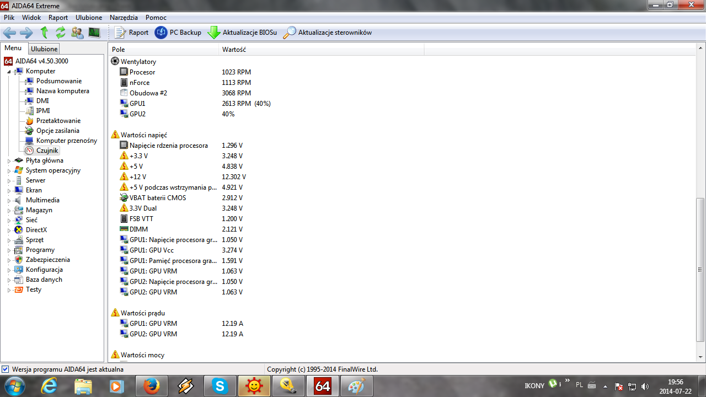Viewport: 706px width, 397px height.
Task: Click the Testy node icon
Action: (19, 289)
